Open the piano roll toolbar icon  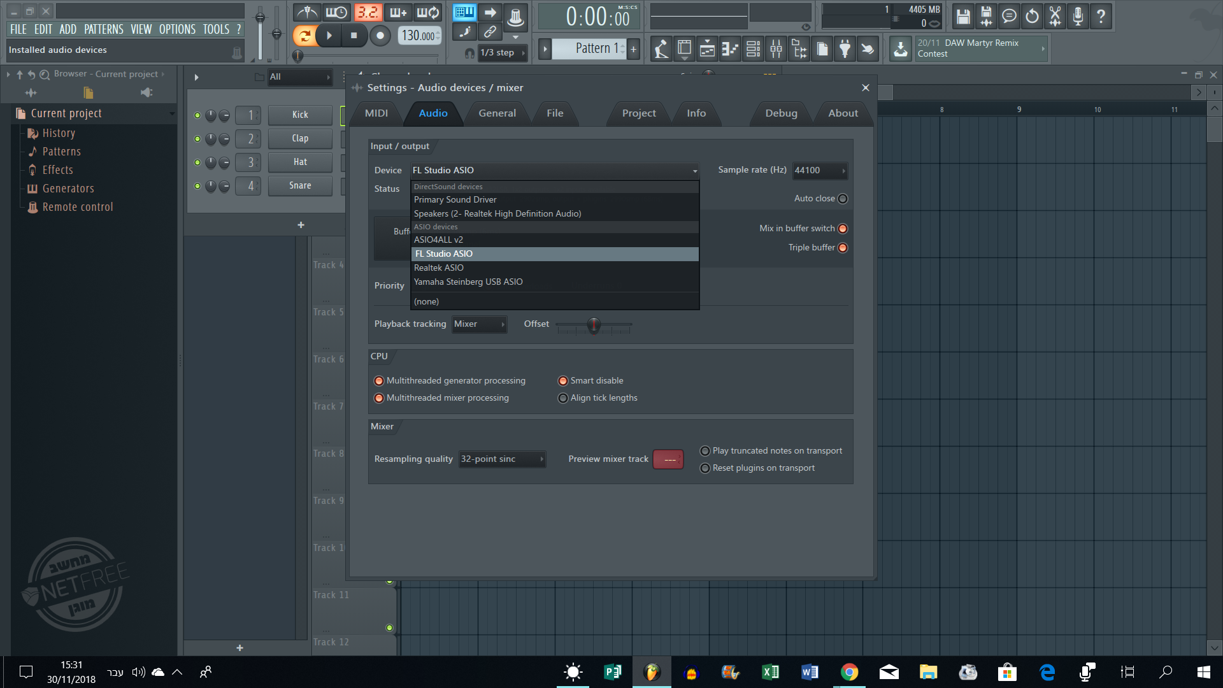click(730, 49)
